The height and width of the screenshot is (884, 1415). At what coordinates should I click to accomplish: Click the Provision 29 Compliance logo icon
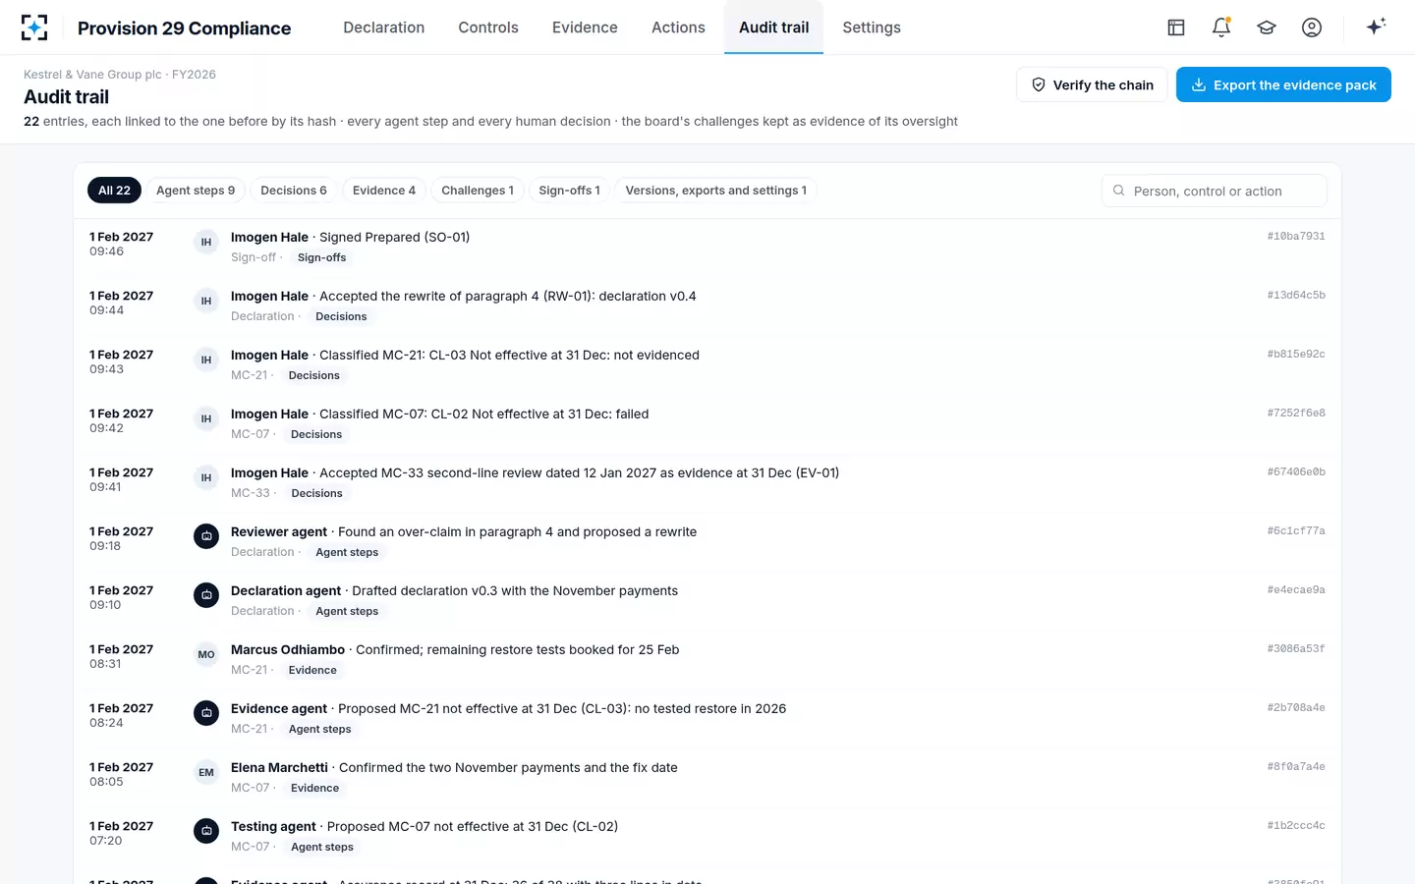[x=34, y=28]
